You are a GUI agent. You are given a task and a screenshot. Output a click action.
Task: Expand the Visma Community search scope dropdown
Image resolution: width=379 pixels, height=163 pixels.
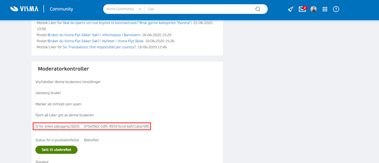pos(124,9)
